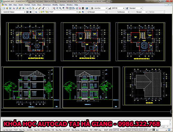Open the Draw menu
Viewport: 173px width, 132px height.
39,5
